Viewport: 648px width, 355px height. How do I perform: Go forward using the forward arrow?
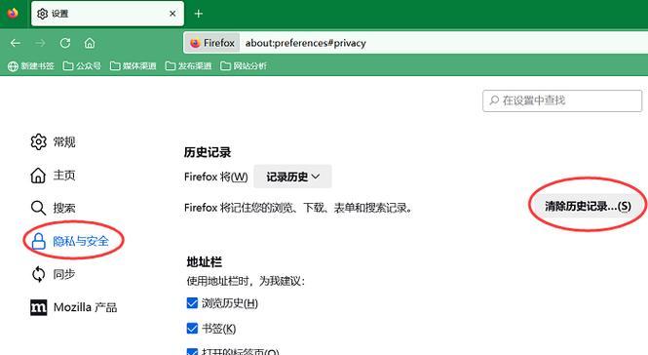click(40, 43)
